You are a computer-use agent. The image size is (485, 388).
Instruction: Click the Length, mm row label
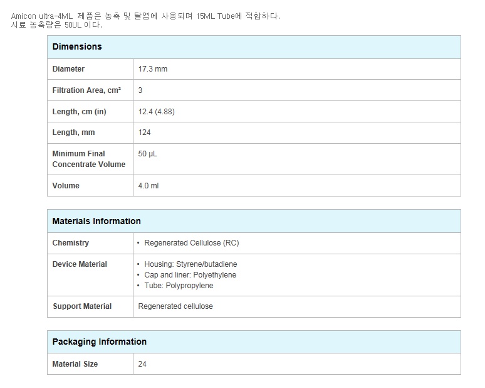point(74,132)
